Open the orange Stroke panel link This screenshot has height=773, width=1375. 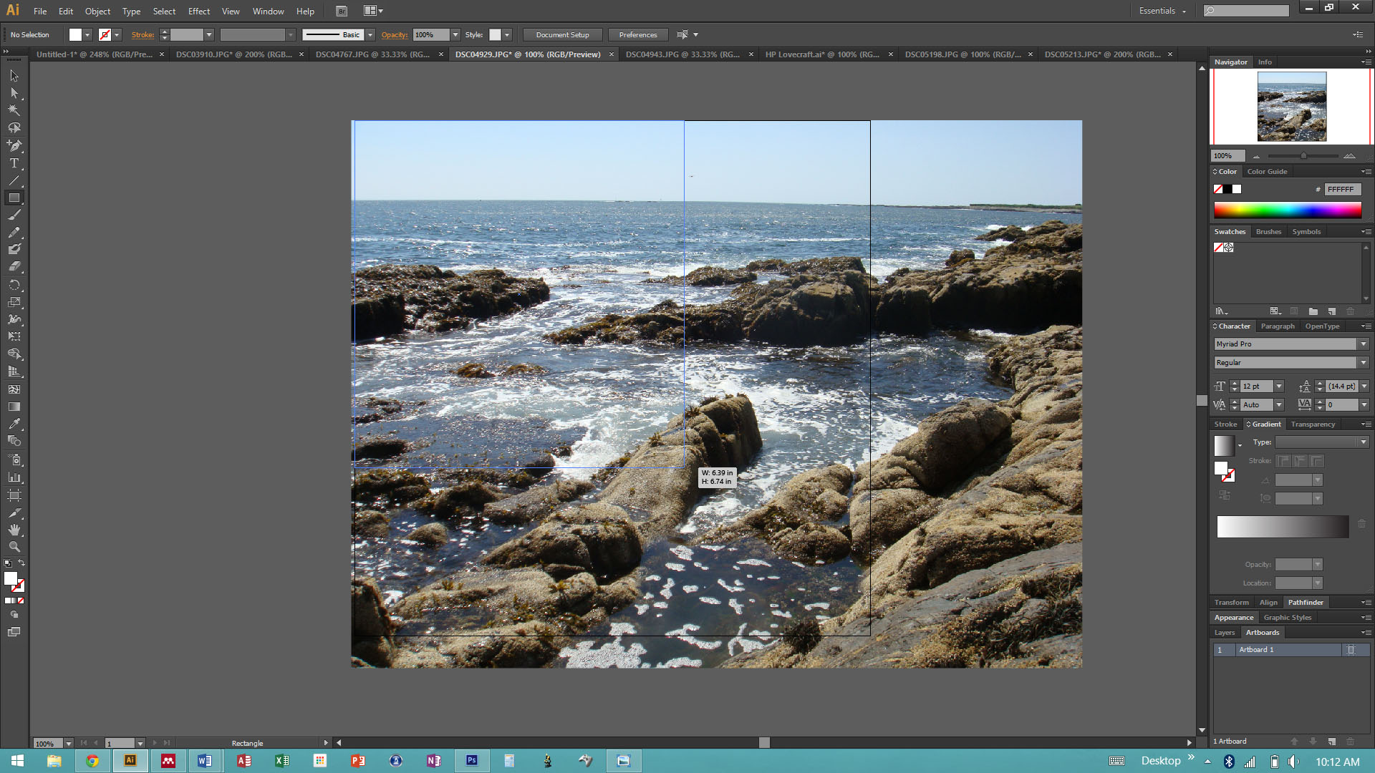point(143,34)
